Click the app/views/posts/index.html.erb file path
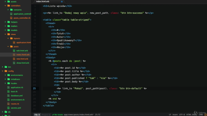 tap(79, 115)
